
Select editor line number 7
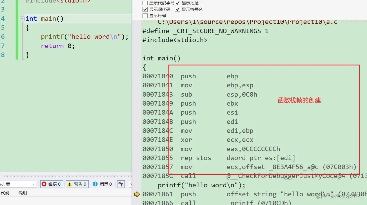[x=3, y=46]
